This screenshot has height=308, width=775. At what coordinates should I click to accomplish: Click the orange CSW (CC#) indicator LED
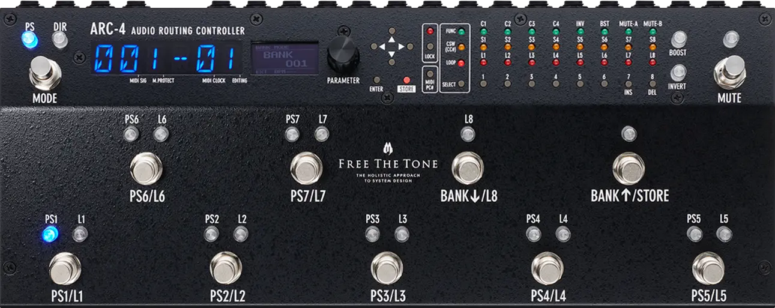coord(461,47)
